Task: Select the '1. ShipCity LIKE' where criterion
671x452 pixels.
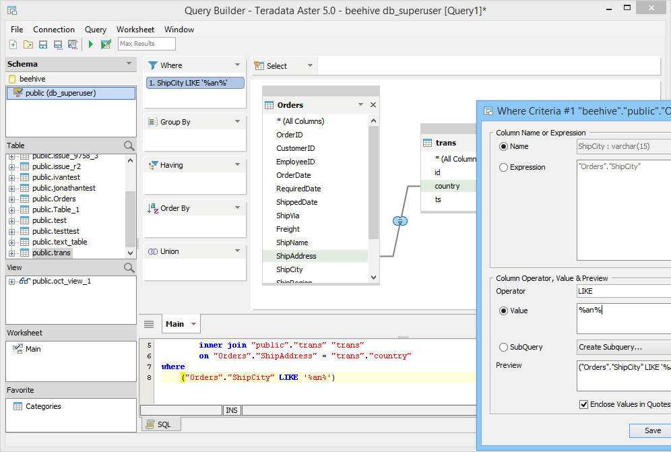Action: [x=195, y=83]
